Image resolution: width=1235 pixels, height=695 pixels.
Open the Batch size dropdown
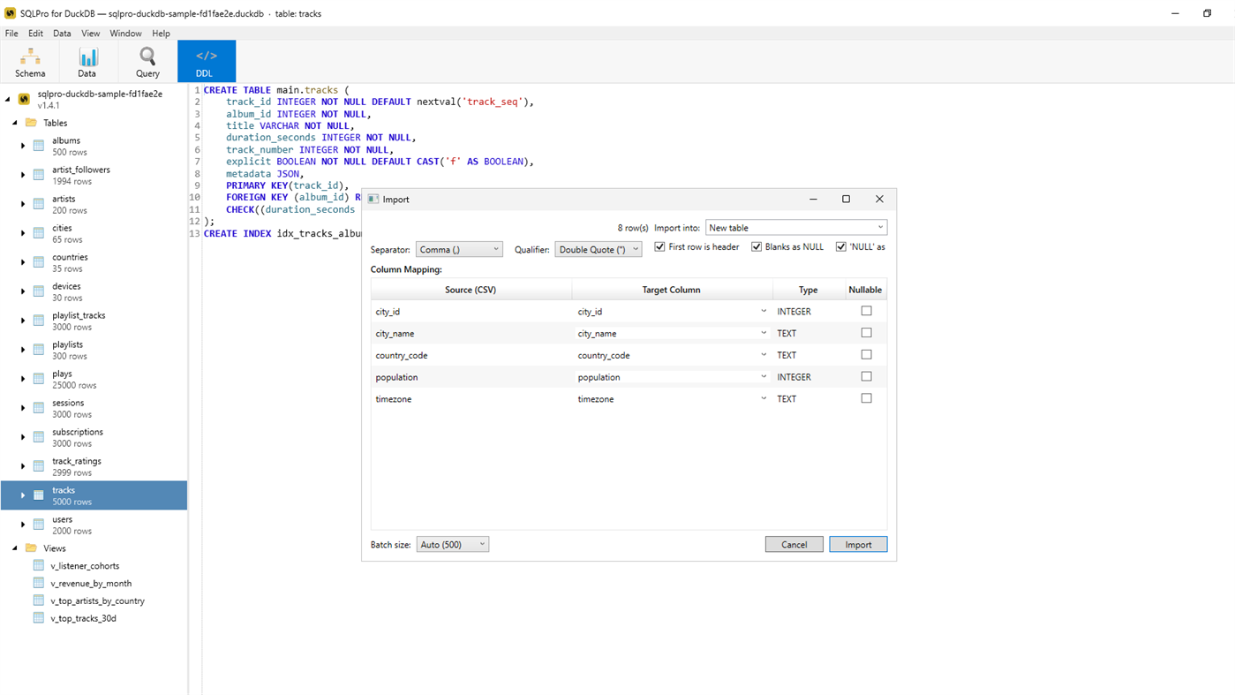[453, 545]
